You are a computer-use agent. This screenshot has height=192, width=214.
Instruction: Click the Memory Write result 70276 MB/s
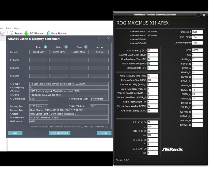[x=59, y=52]
